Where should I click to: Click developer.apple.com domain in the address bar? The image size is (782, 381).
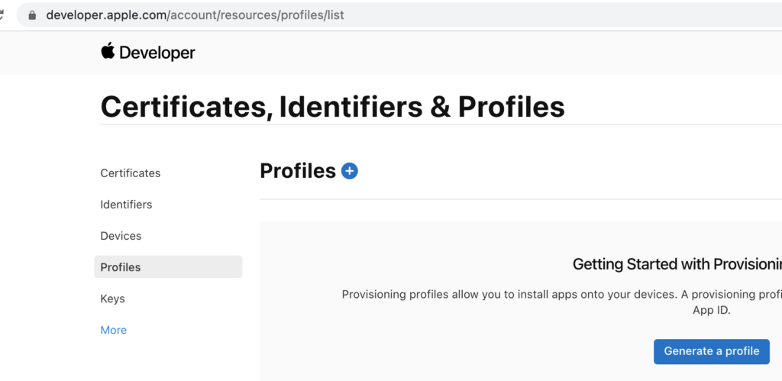coord(106,15)
